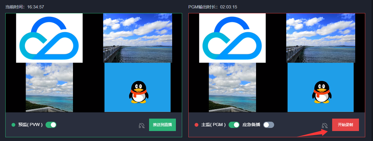This screenshot has width=373, height=141.
Task: Select the penguin source in PVW preview
Action: [138, 87]
